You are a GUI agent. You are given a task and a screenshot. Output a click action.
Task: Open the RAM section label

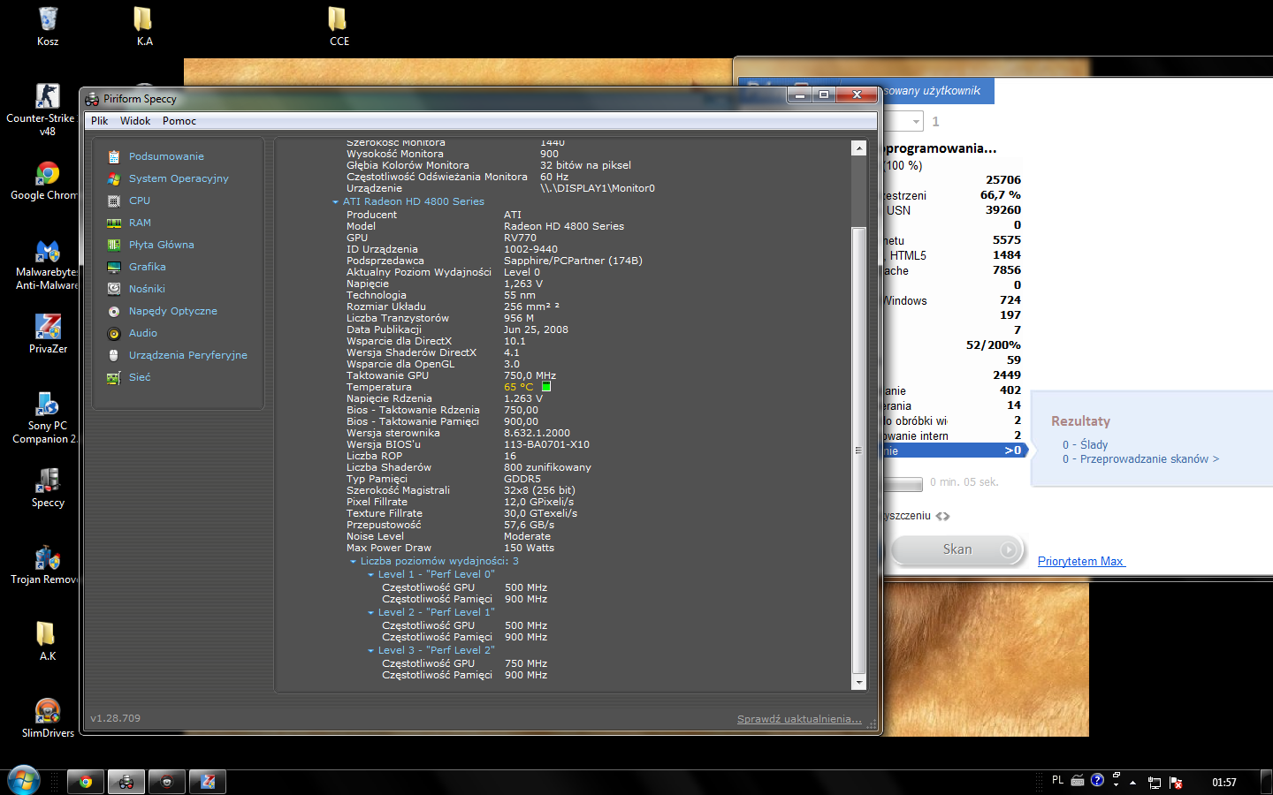click(x=140, y=223)
